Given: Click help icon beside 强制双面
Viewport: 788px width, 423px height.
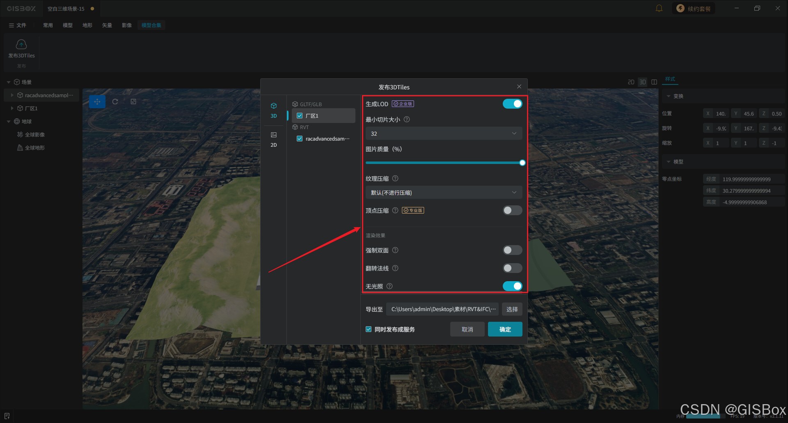Looking at the screenshot, I should pos(395,250).
